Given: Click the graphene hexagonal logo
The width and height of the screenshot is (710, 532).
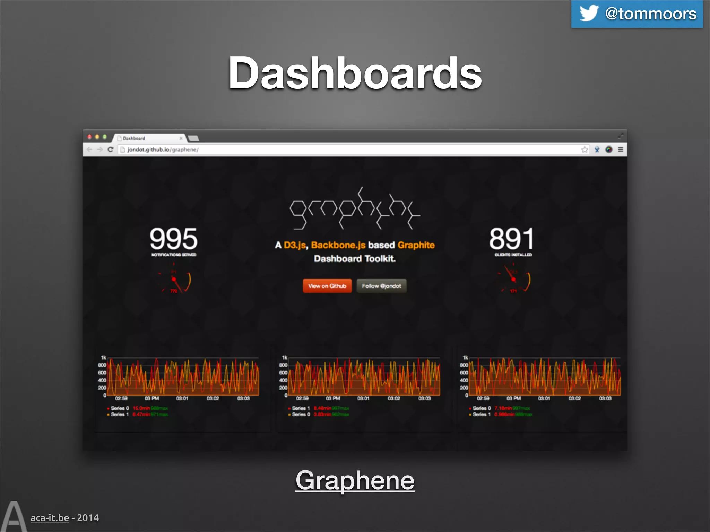Looking at the screenshot, I should click(355, 209).
